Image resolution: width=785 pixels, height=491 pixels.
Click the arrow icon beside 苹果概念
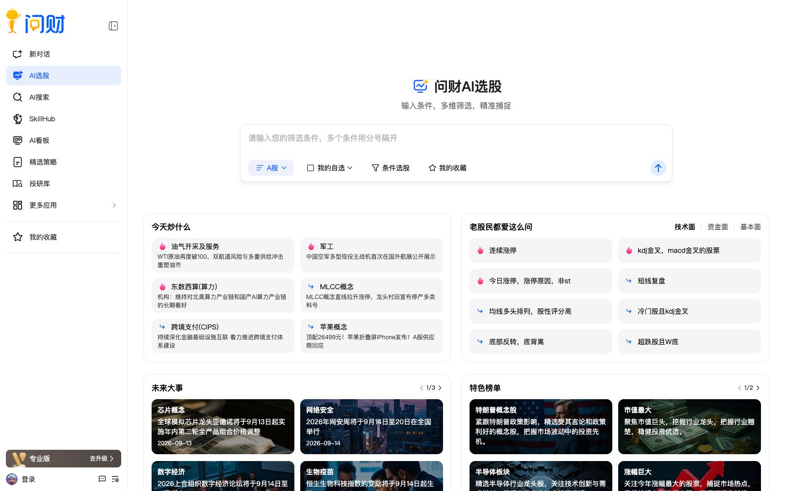[311, 327]
